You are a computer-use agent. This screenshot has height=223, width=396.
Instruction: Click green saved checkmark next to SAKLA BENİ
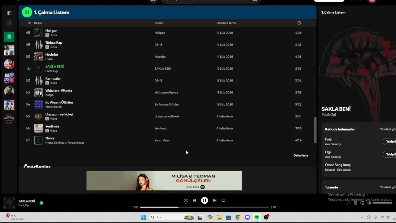41,203
